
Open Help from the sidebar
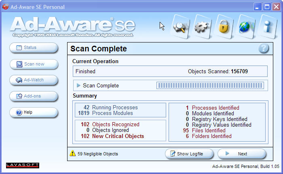34,112
